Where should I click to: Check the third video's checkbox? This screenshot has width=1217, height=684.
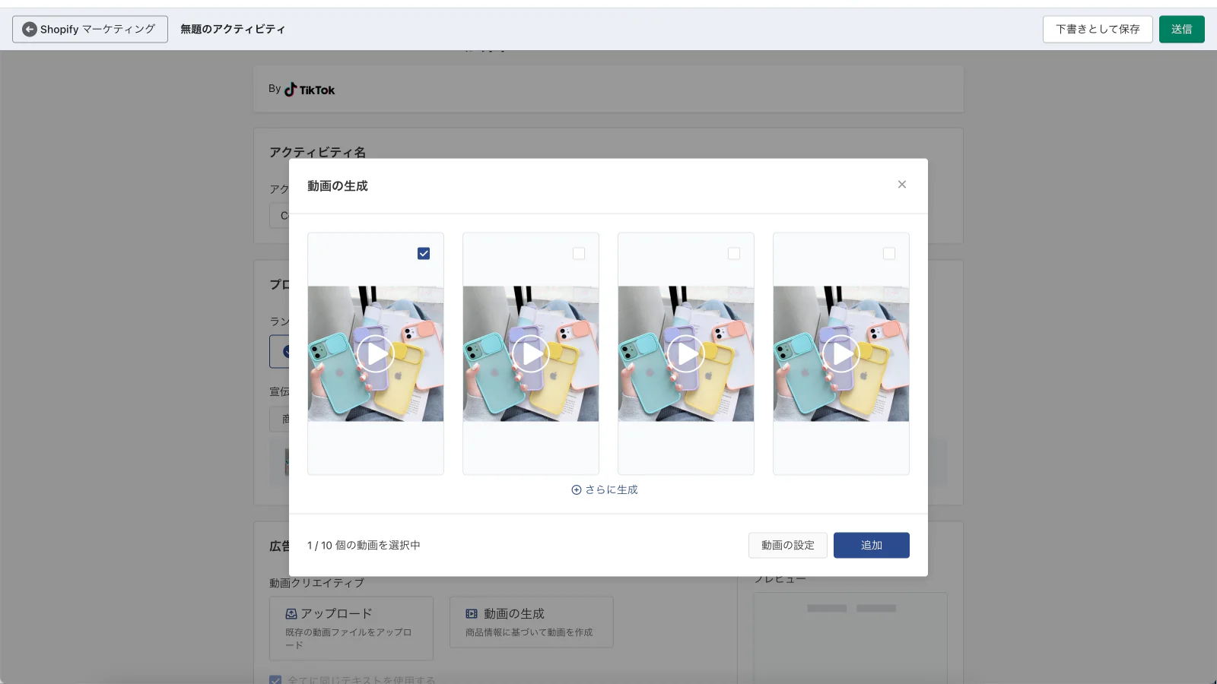pyautogui.click(x=734, y=254)
